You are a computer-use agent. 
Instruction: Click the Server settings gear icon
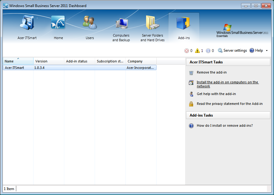point(220,50)
